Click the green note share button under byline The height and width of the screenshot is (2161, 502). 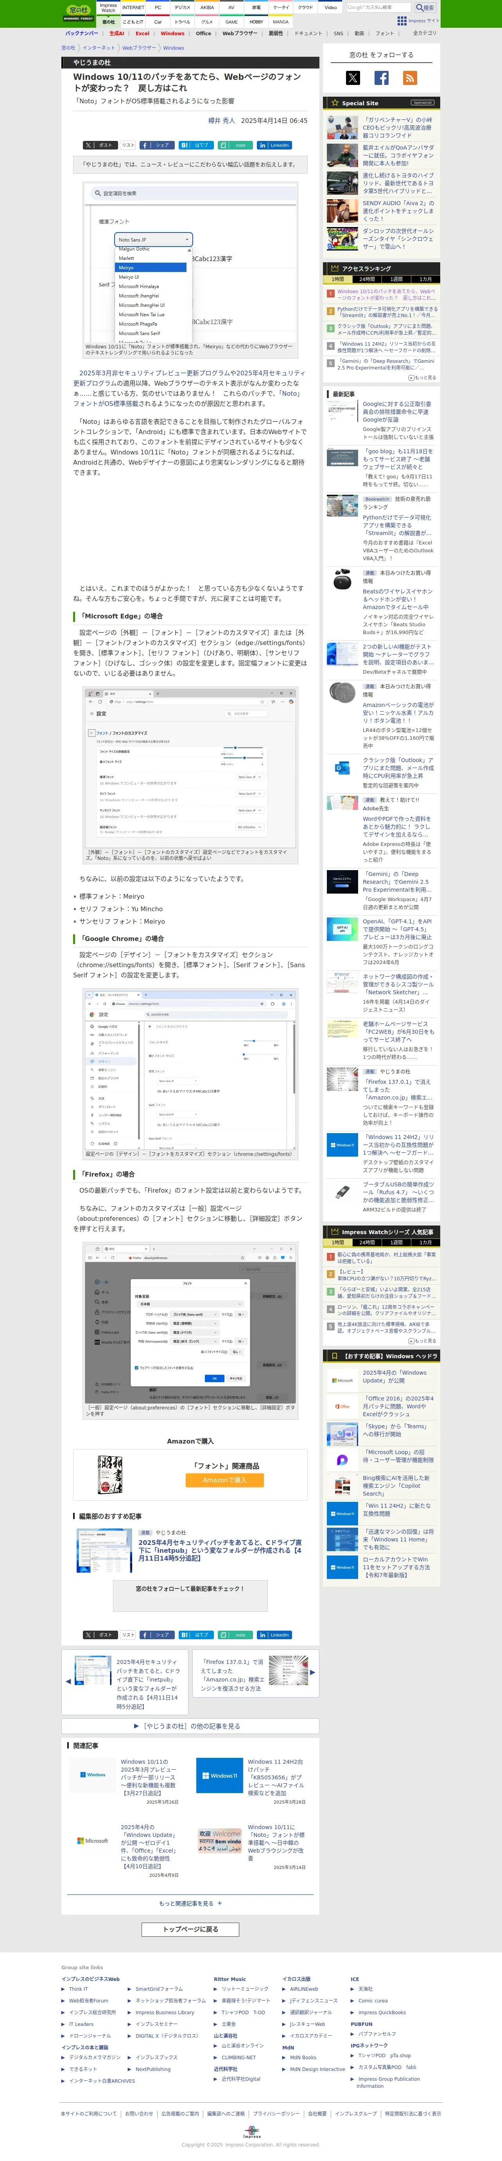235,145
